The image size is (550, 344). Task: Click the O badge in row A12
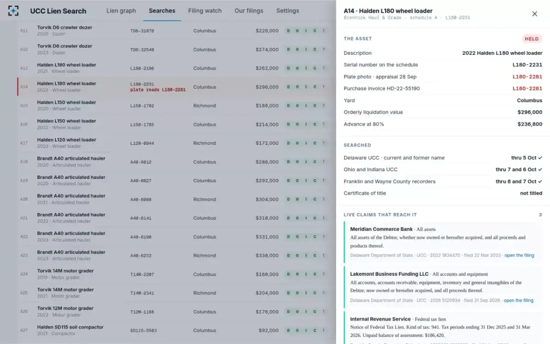click(x=297, y=50)
